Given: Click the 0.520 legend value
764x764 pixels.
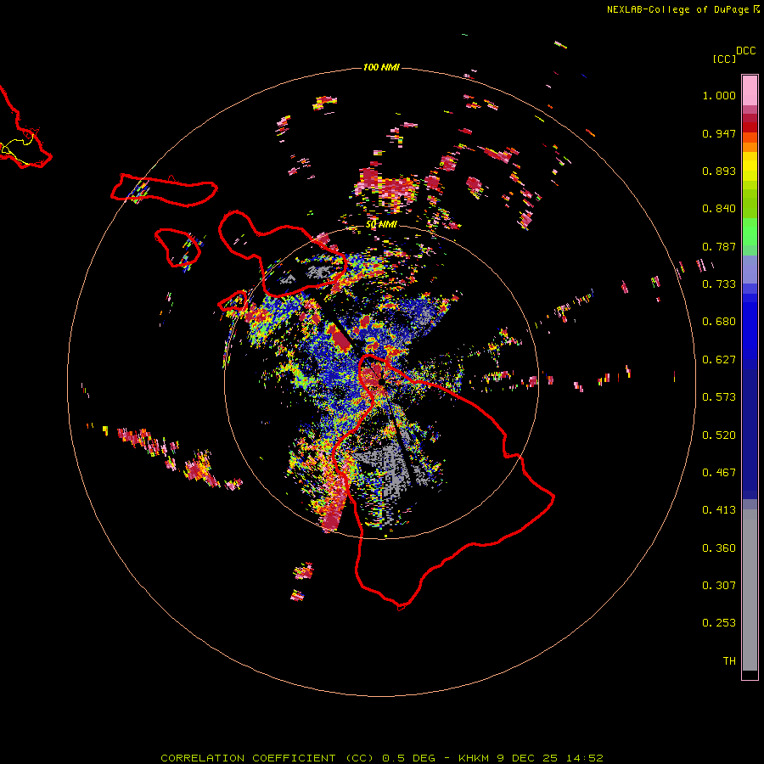Looking at the screenshot, I should 719,435.
